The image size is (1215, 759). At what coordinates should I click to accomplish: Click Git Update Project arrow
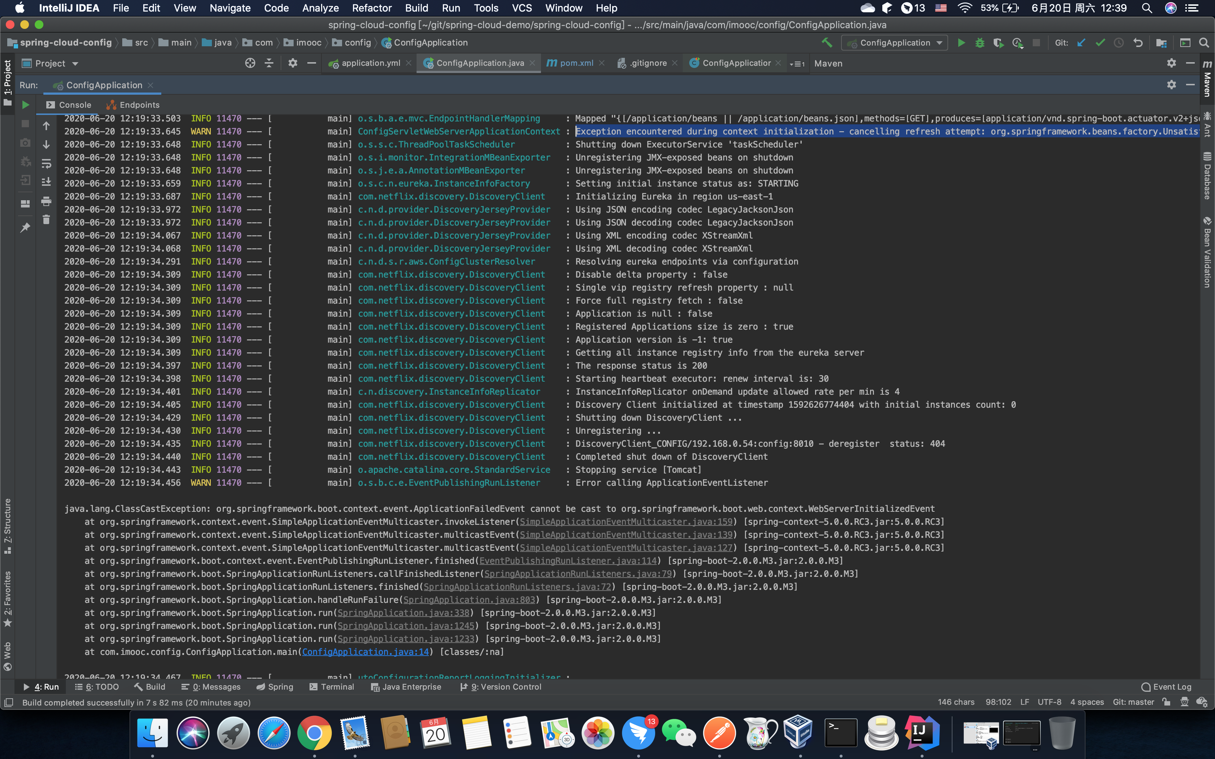pyautogui.click(x=1081, y=43)
